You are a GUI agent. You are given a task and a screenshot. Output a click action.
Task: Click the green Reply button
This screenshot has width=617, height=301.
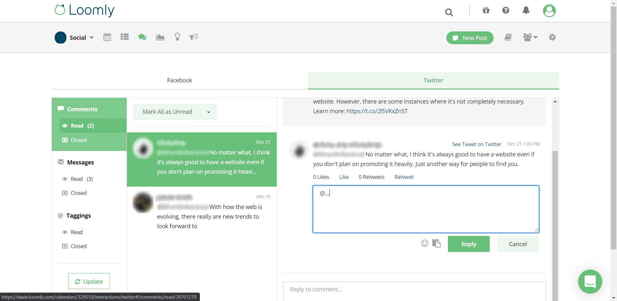tap(469, 244)
